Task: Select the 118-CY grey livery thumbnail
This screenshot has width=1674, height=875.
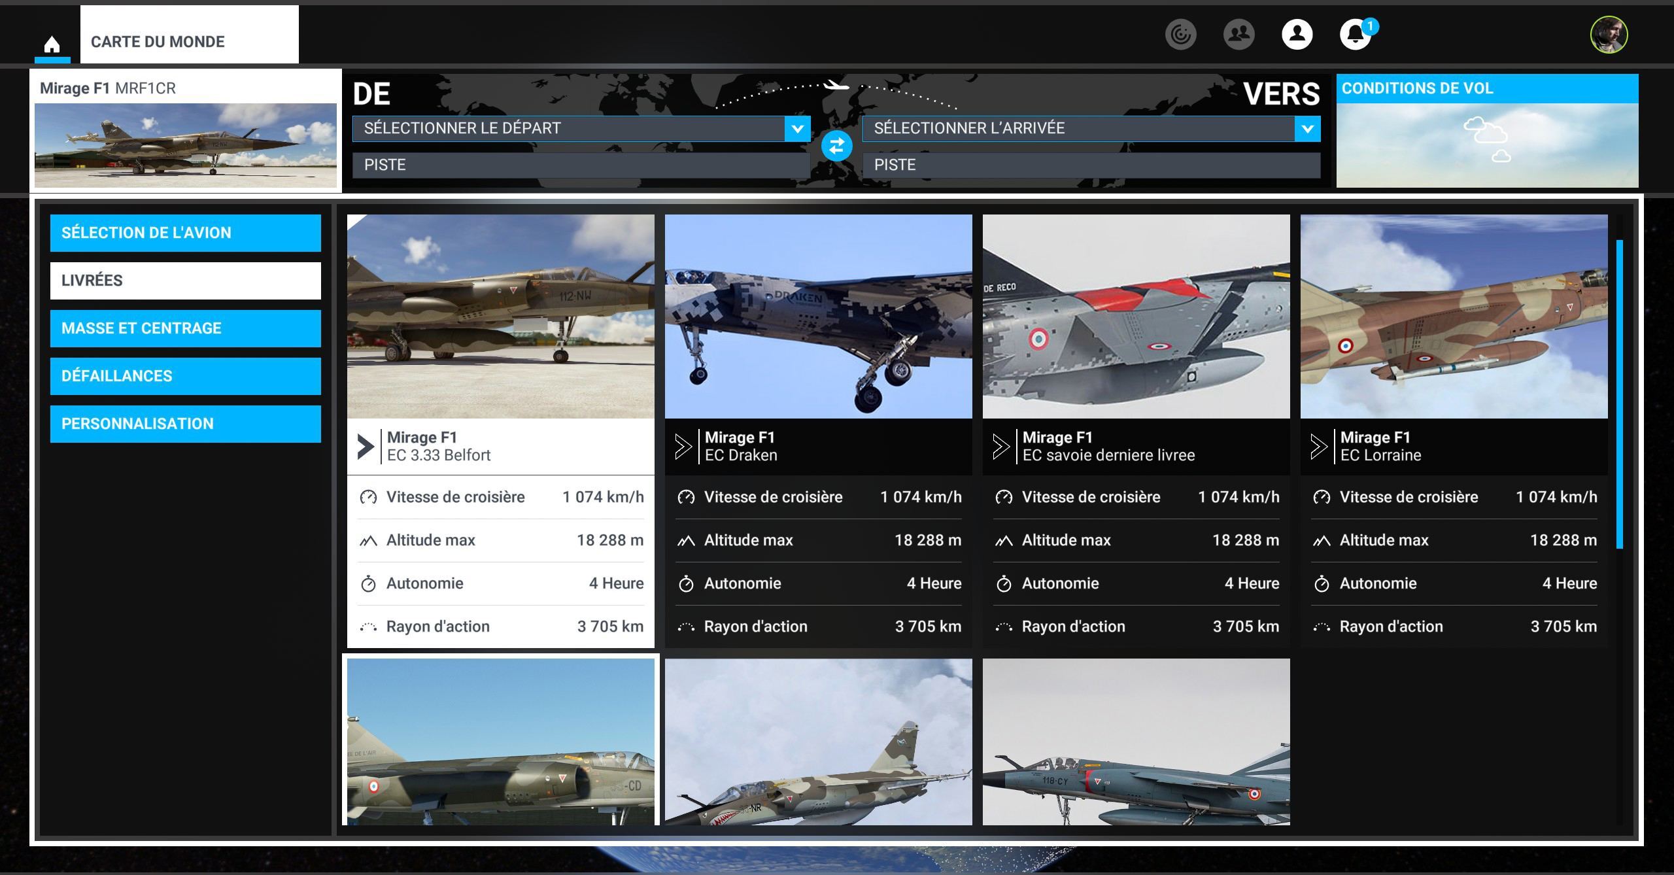Action: click(1136, 742)
